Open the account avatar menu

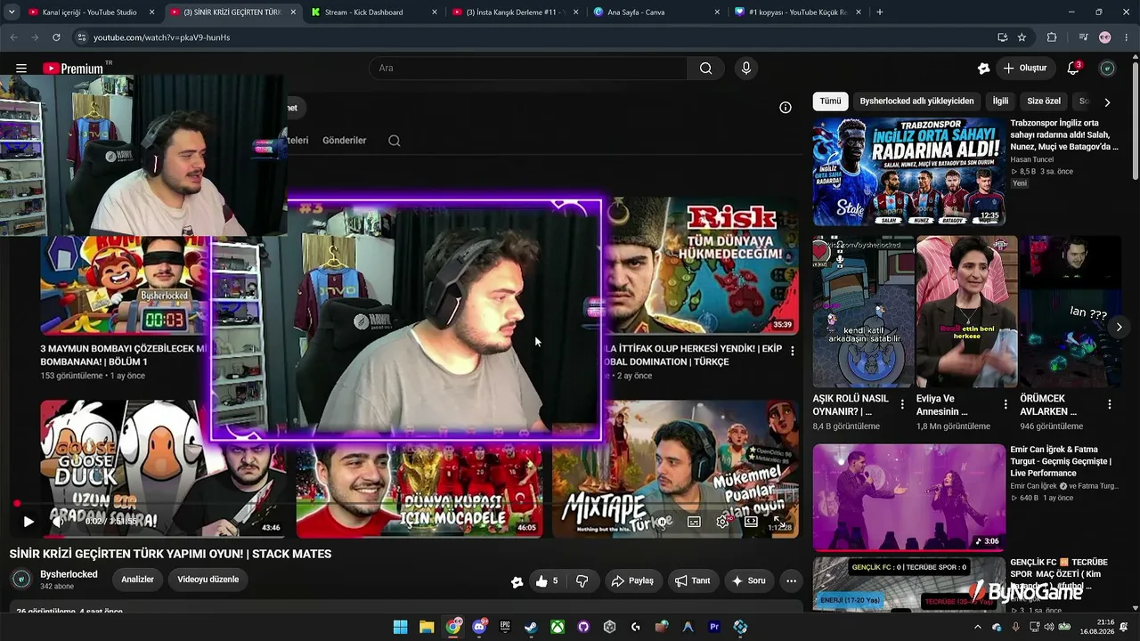coord(1108,69)
